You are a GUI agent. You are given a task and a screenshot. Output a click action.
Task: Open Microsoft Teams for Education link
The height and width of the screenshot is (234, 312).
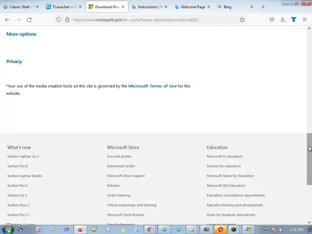[230, 176]
